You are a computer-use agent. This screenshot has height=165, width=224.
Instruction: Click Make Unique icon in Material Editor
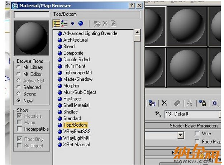click(x=190, y=103)
